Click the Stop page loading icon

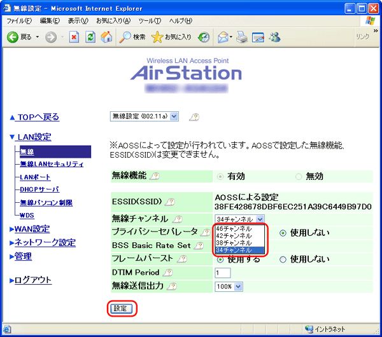pos(74,38)
